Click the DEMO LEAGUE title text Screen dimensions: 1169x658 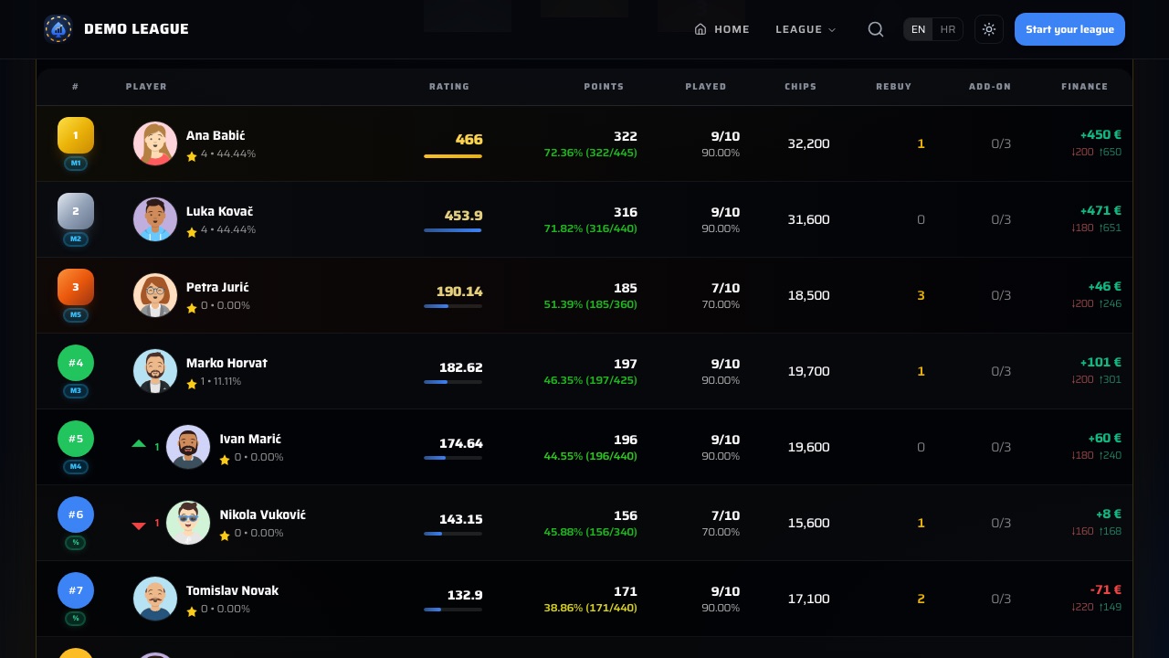136,29
